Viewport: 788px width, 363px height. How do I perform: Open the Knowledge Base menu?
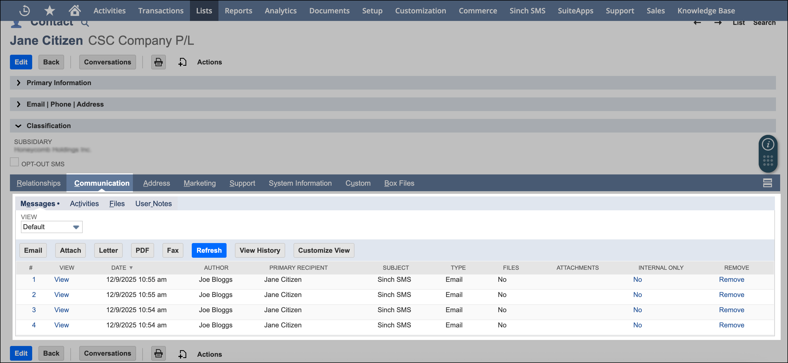[x=706, y=11]
